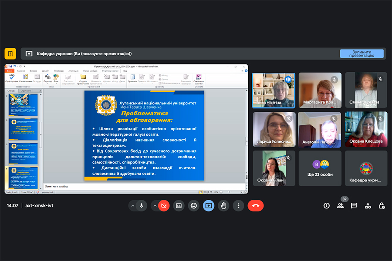392x261 pixels.
Task: Select Оксана Клєщова's video tile
Action: pos(366,129)
